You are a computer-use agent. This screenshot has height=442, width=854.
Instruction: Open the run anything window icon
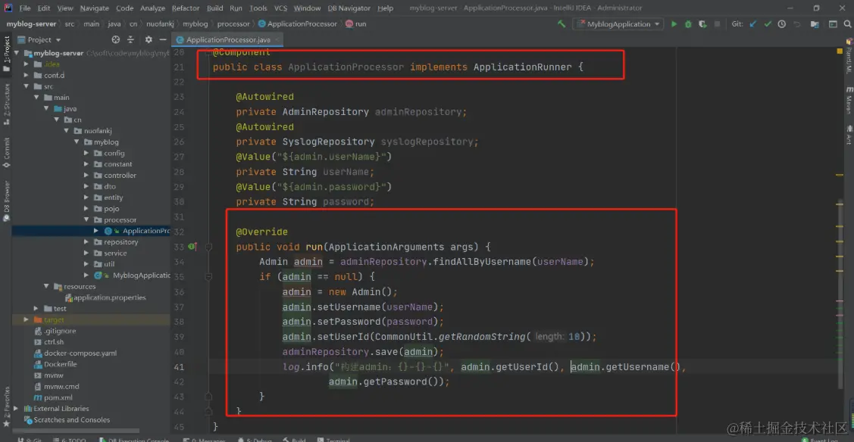pyautogui.click(x=833, y=24)
